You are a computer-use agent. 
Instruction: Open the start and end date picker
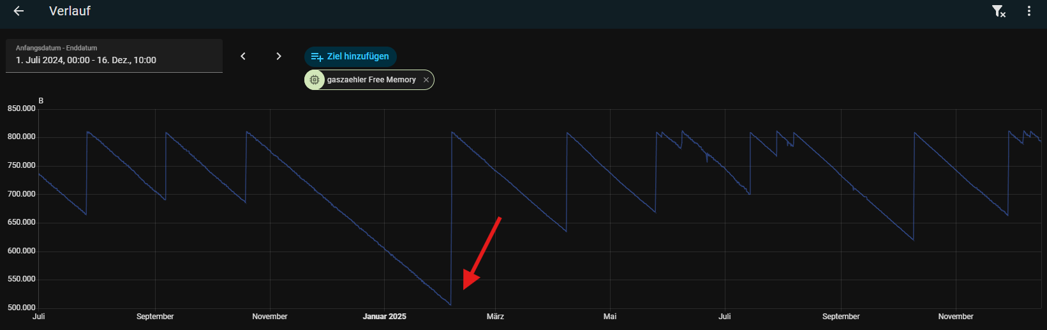point(114,56)
